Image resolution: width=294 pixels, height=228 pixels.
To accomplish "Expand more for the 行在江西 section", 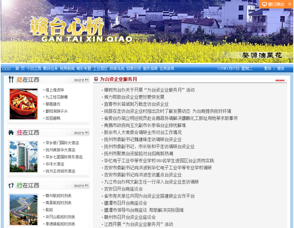I will (81, 186).
